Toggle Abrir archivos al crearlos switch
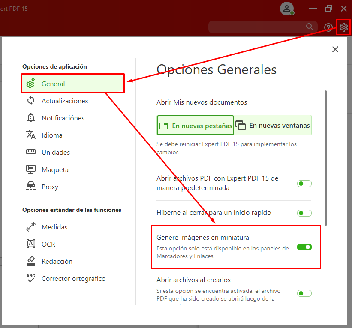Viewport: 352px width, 328px height. pyautogui.click(x=304, y=293)
